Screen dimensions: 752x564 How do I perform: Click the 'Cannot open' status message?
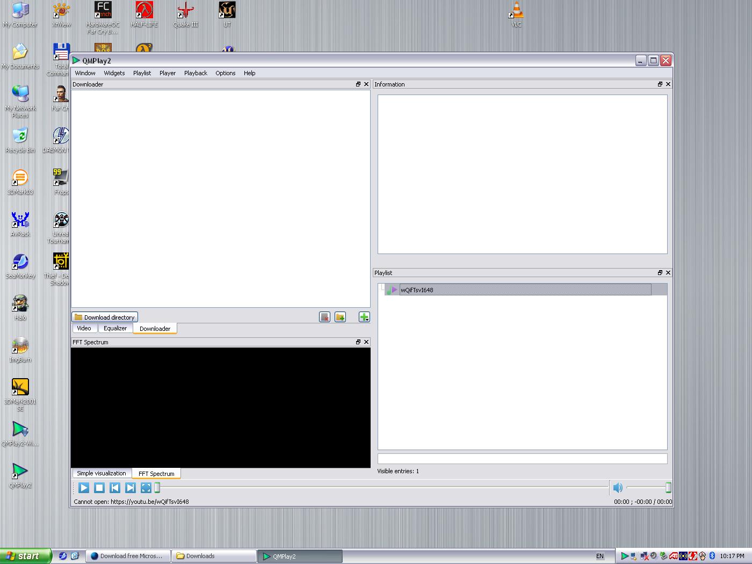coord(132,502)
